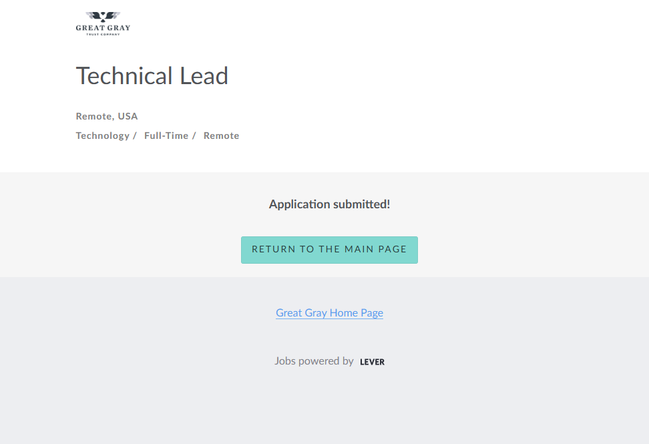Click the Application submitted! confirmation message
The width and height of the screenshot is (649, 444).
click(x=329, y=204)
